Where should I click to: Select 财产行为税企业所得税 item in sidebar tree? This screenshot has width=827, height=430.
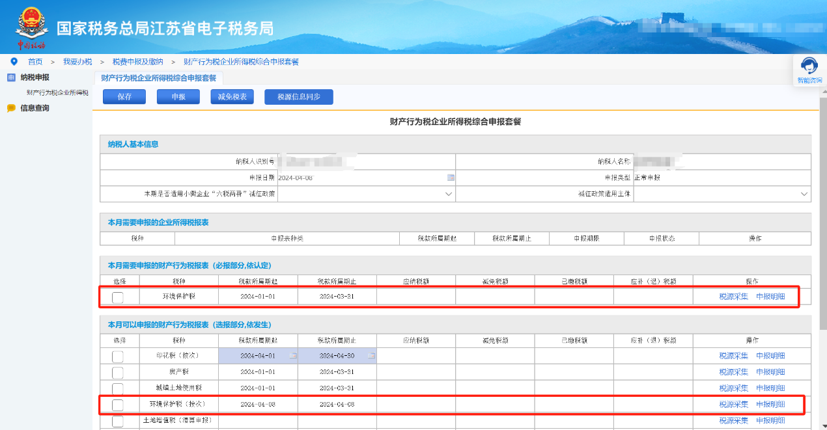tap(57, 92)
